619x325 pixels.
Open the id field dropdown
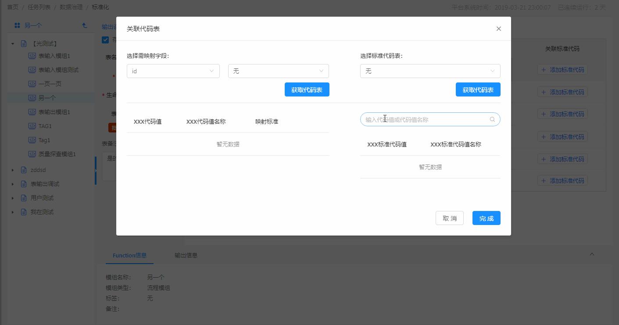(173, 71)
